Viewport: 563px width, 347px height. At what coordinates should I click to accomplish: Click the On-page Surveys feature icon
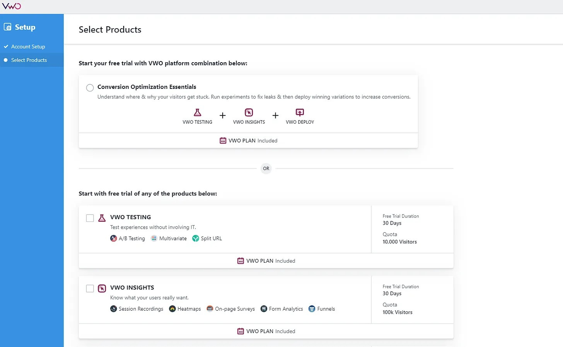(210, 308)
